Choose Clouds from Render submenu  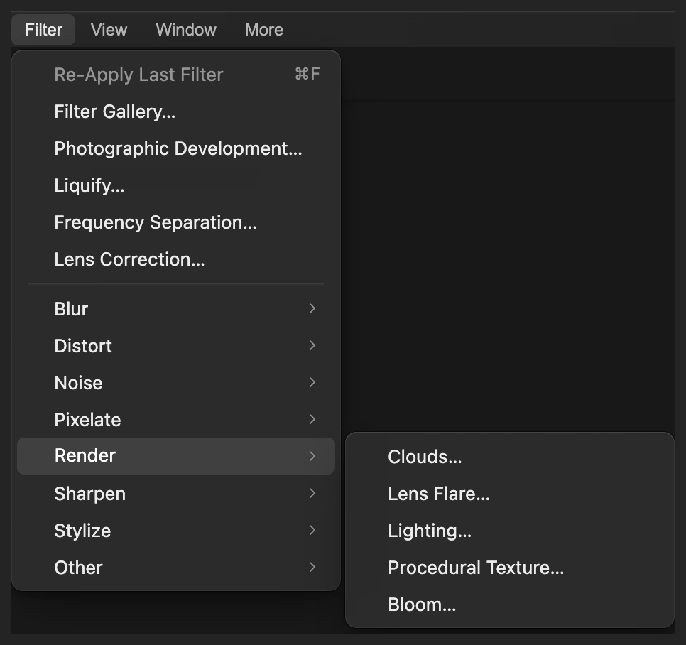click(x=510, y=456)
